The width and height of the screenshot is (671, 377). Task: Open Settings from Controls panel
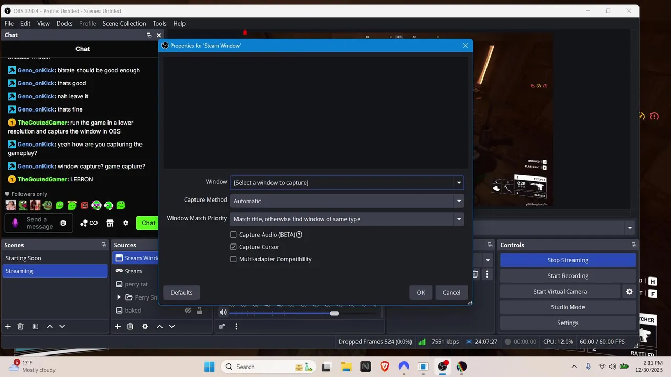point(568,323)
